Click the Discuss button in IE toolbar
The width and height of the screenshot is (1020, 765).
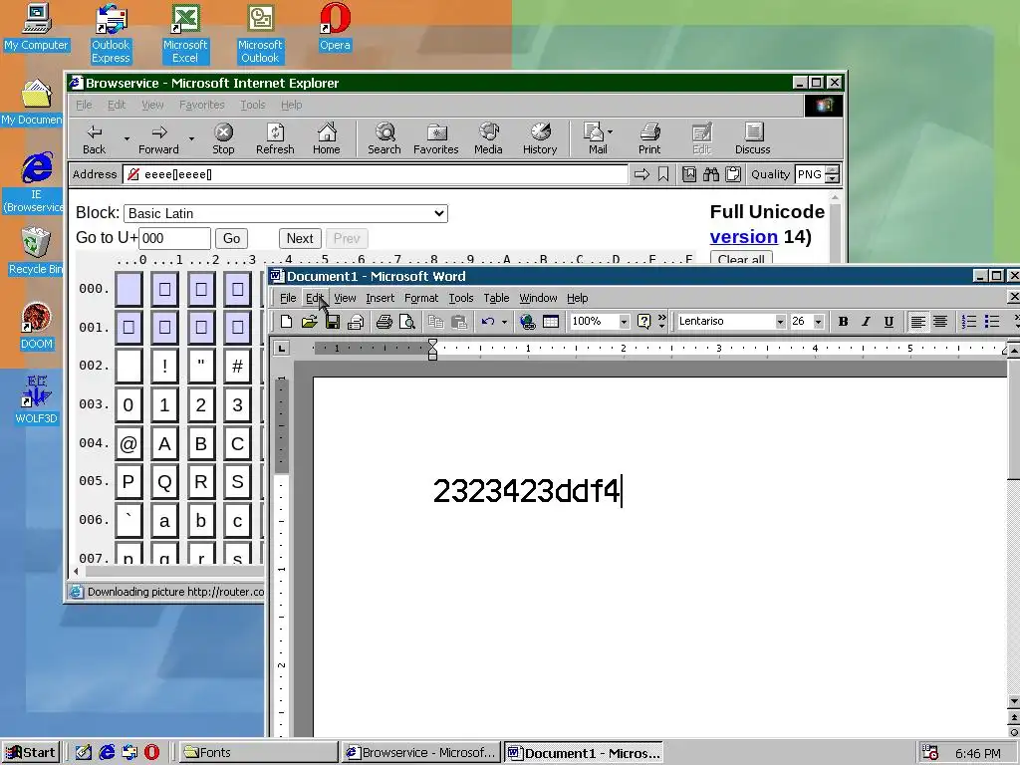pyautogui.click(x=753, y=139)
